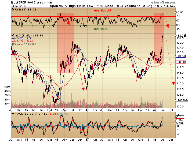Click the red 1.653 MACD axis tag

(x=180, y=120)
